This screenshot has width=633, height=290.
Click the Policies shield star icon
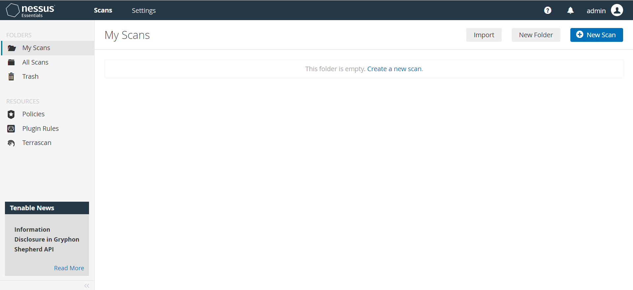click(x=11, y=114)
